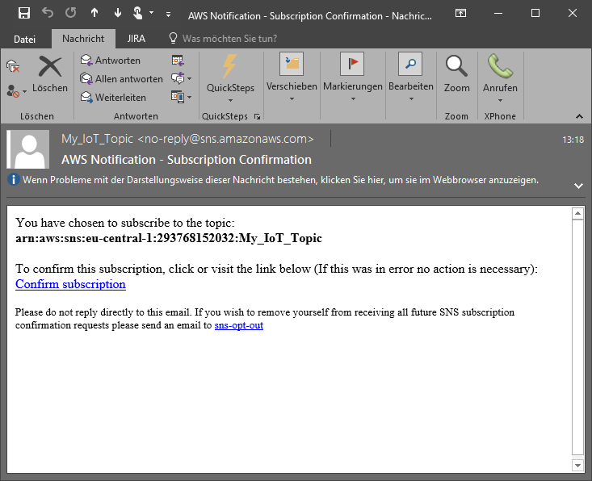Image resolution: width=592 pixels, height=481 pixels.
Task: Click the subject line 'AWS Notification - Subscription Confirmation'
Action: pos(187,160)
